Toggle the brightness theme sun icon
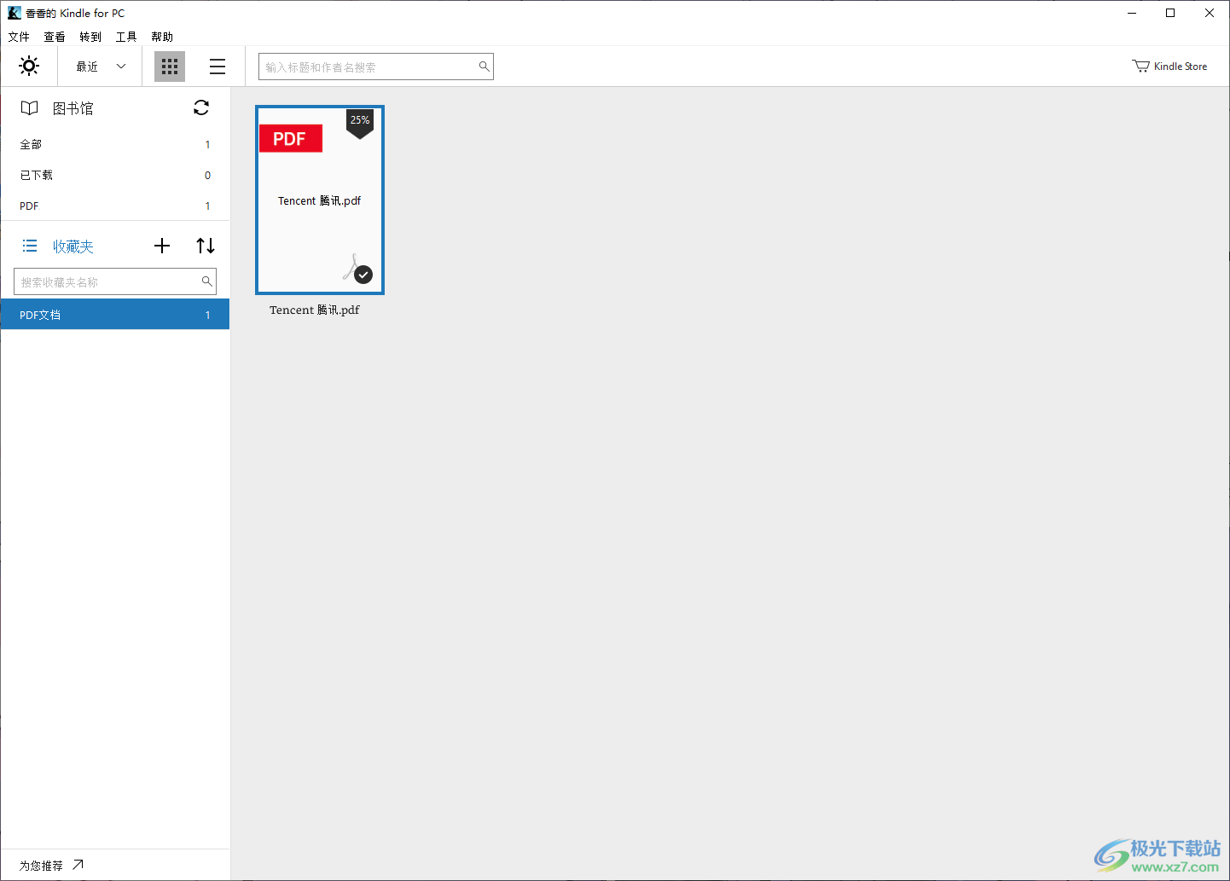The image size is (1230, 881). [29, 66]
